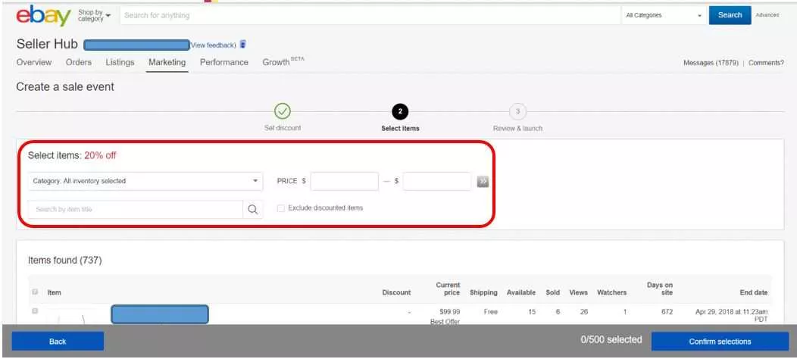Toggle the select-all items header checkbox
Image resolution: width=797 pixels, height=359 pixels.
tap(35, 292)
